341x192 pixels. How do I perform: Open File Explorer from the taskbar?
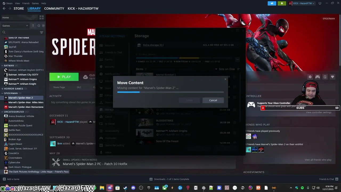tap(102, 188)
